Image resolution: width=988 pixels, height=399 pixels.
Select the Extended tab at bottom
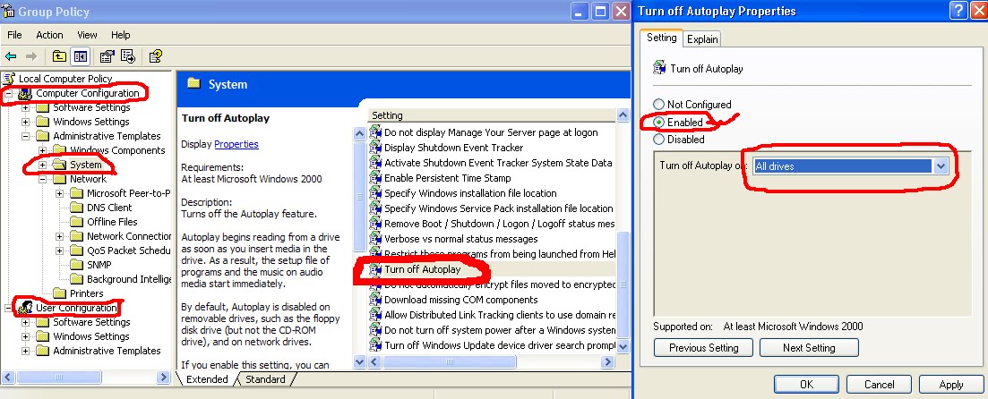point(207,379)
